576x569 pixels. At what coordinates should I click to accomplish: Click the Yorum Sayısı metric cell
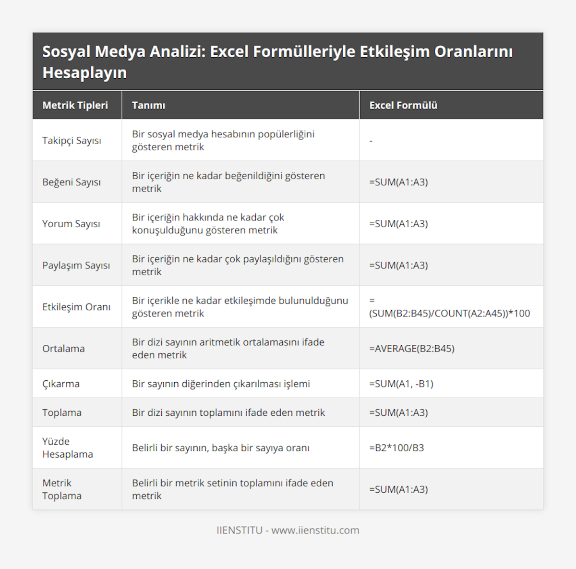click(x=71, y=224)
